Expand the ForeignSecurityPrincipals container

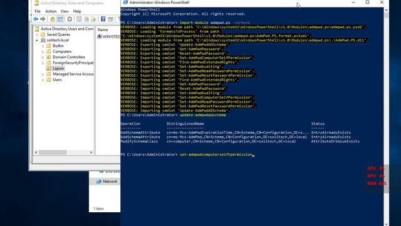(43, 63)
